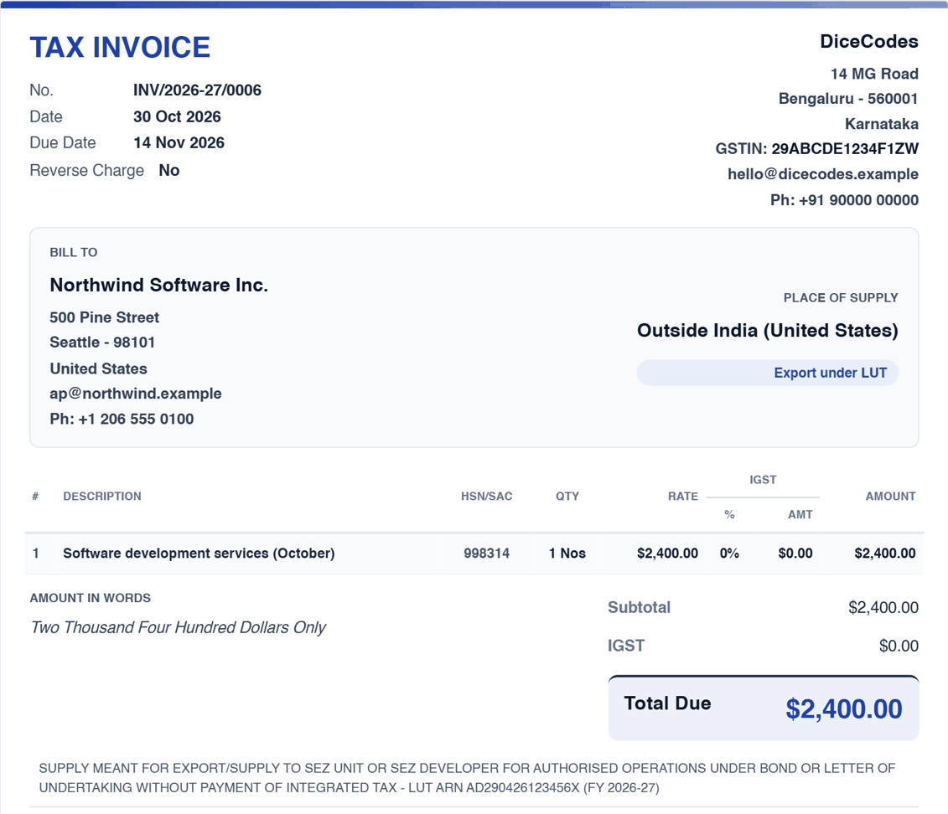Click the QTY column header

[567, 497]
